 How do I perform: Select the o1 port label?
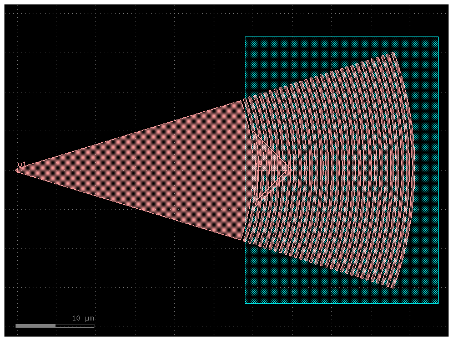coord(22,164)
